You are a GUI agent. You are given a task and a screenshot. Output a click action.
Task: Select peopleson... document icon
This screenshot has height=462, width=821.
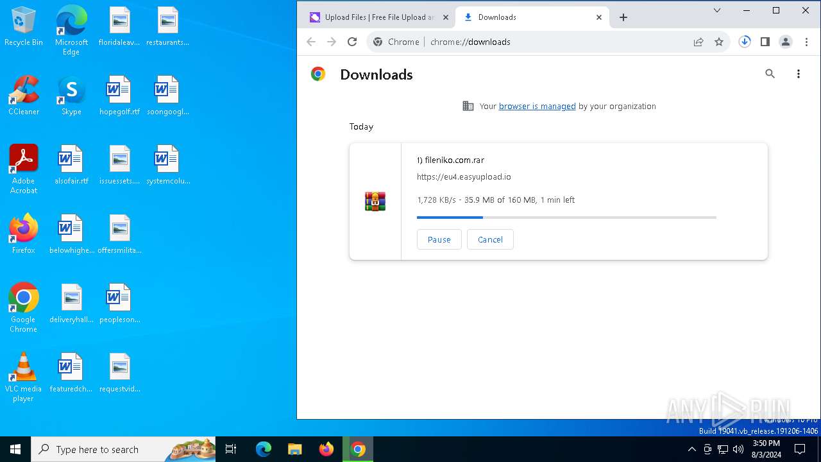[x=119, y=304]
